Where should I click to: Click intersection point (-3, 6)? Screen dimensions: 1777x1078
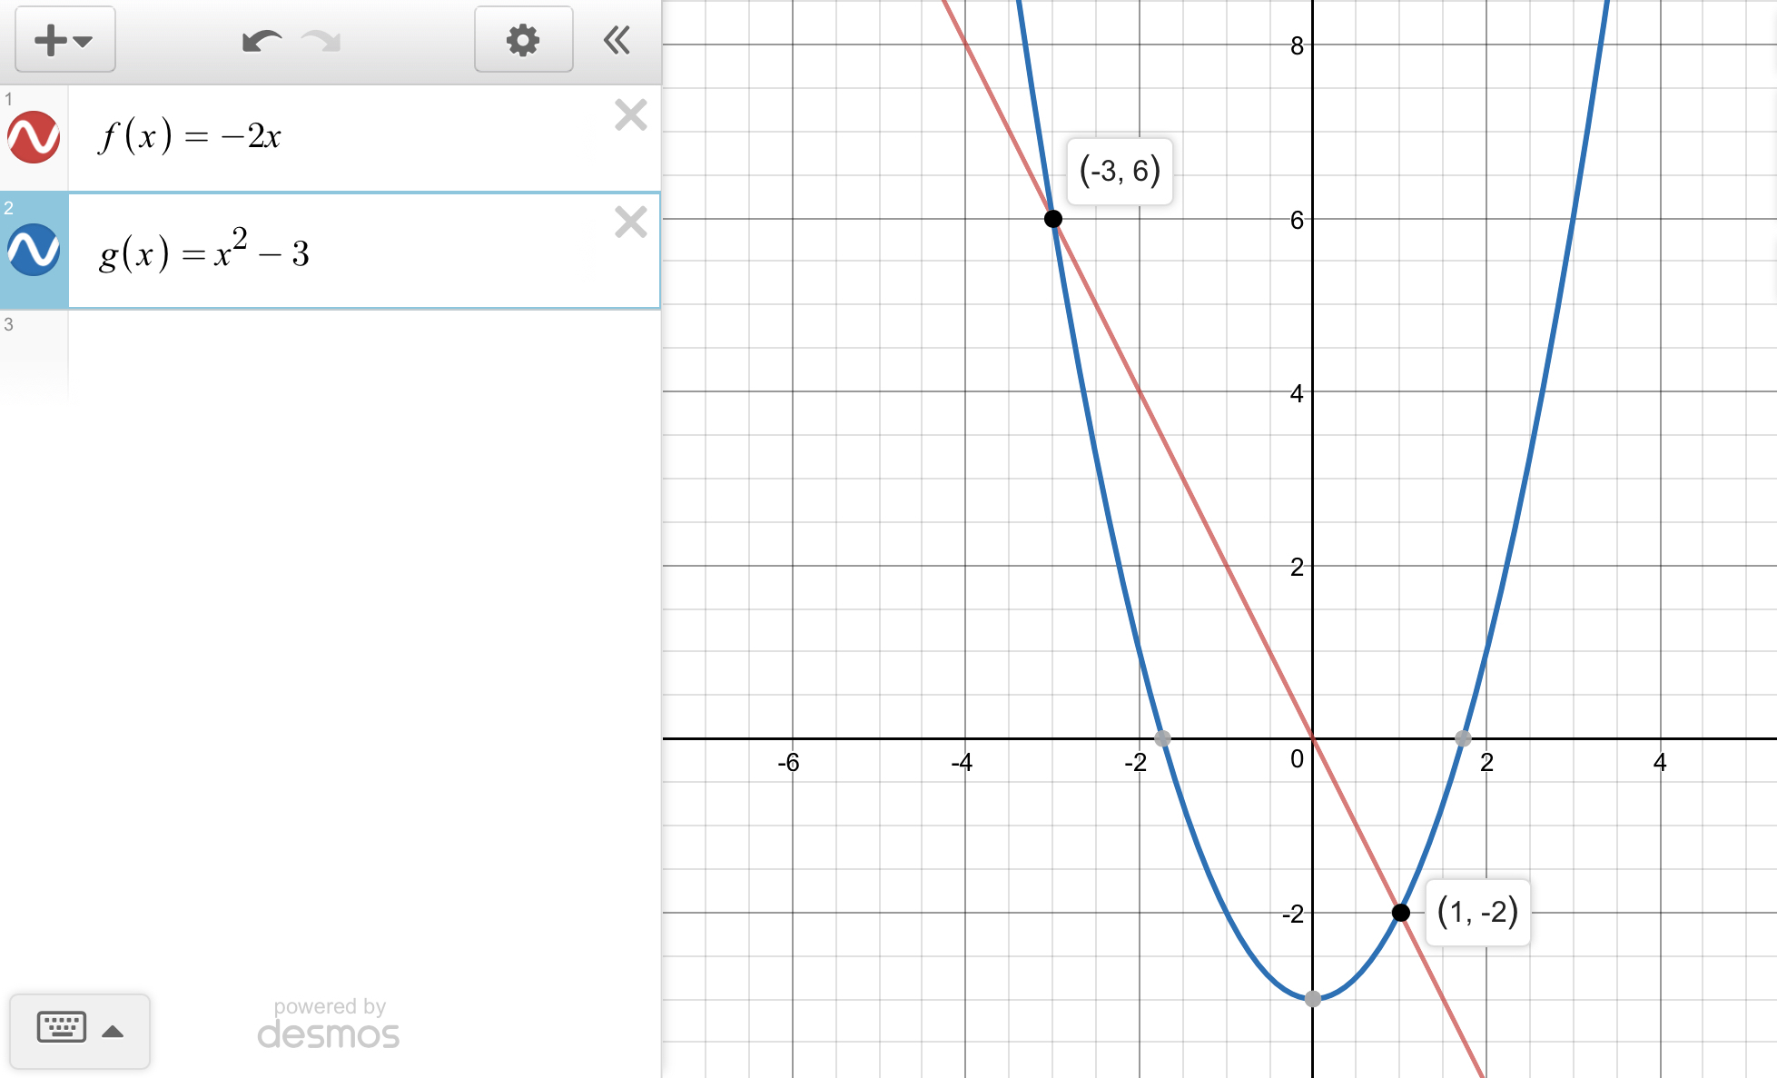coord(1052,219)
